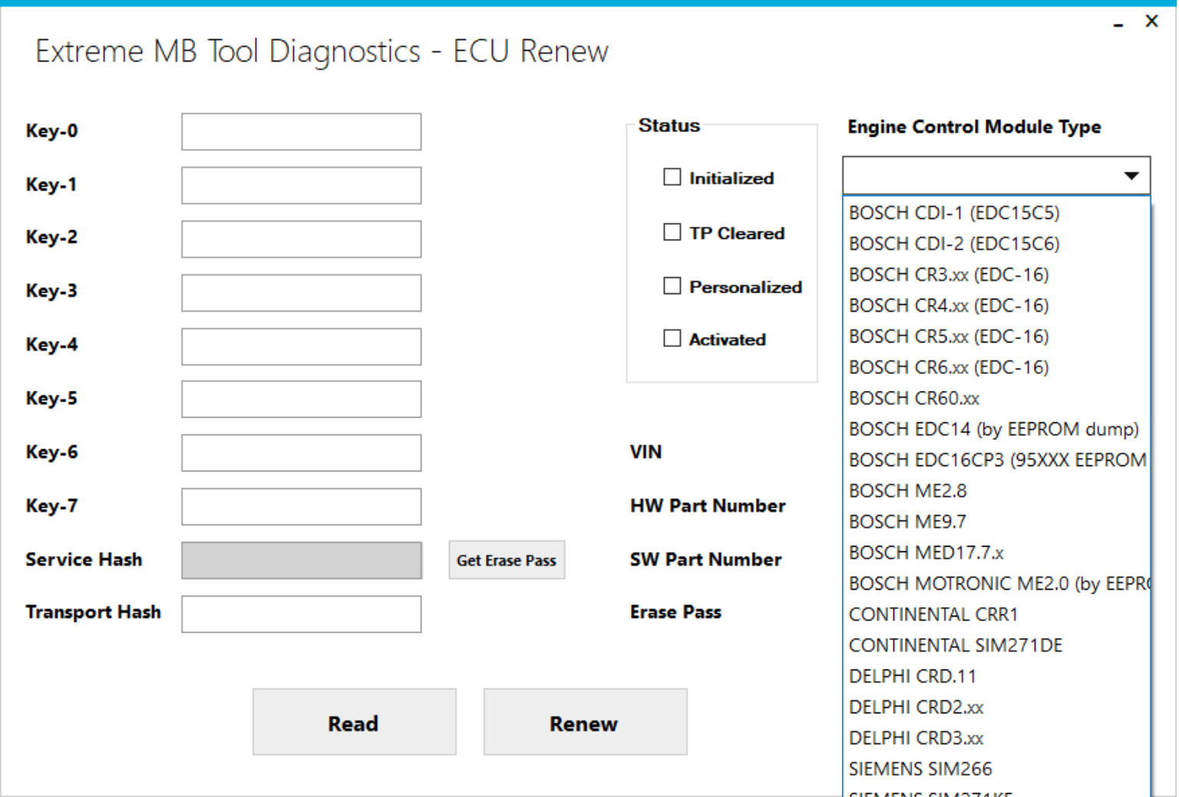The height and width of the screenshot is (797, 1179).
Task: Collapse the Engine Control Module Type dropdown arrow
Action: coord(1131,176)
